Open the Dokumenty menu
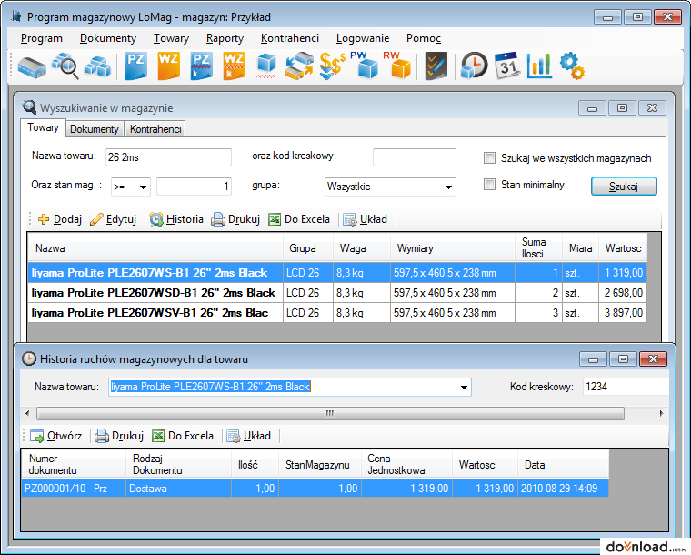The image size is (691, 555). click(108, 38)
